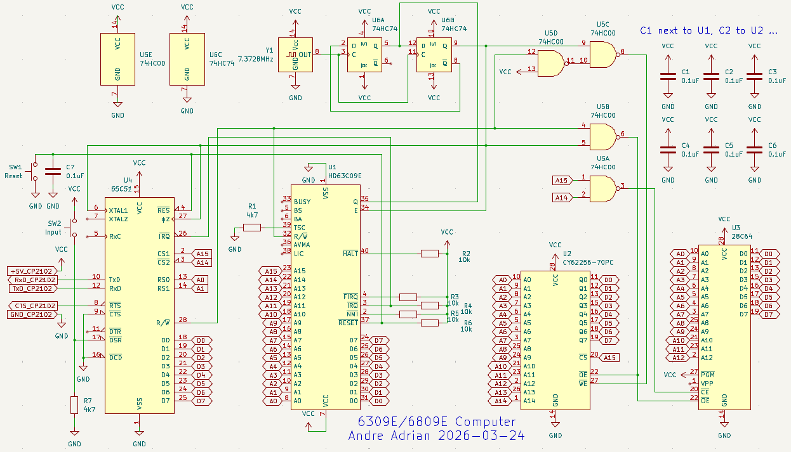Select the U5A NAND gate symbol
791x452 pixels.
click(602, 186)
